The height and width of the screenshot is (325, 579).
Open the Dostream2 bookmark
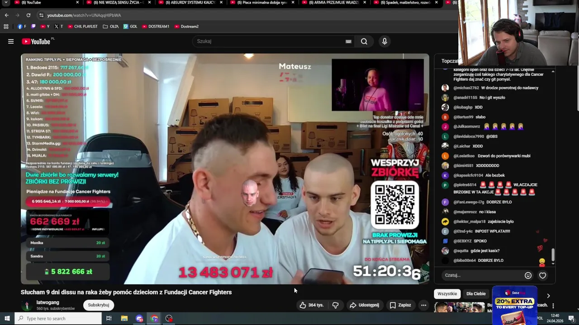click(186, 27)
